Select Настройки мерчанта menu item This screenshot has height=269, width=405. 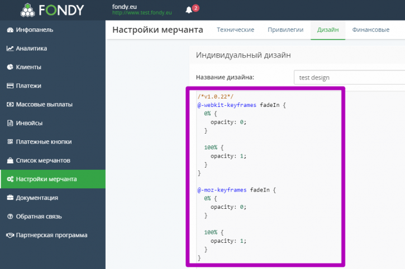[53, 179]
